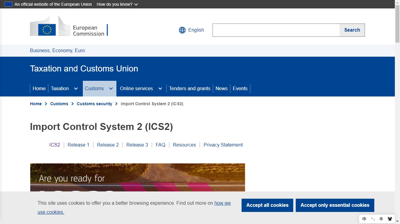
Task: Toggle the IME punctuation mode icon
Action: [x=373, y=219]
